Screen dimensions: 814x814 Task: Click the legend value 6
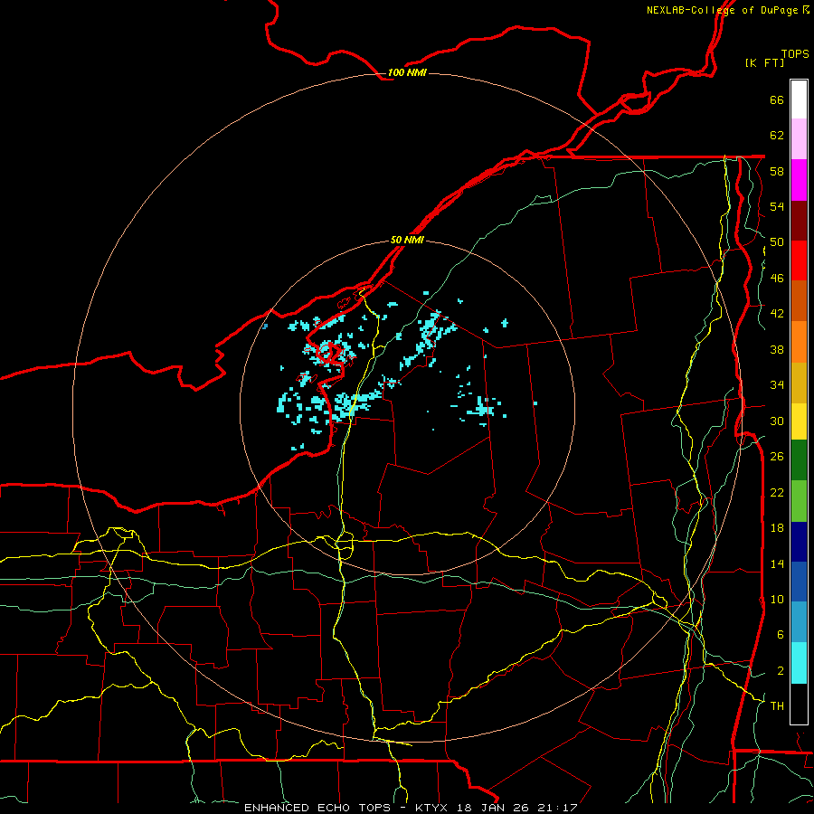[780, 635]
